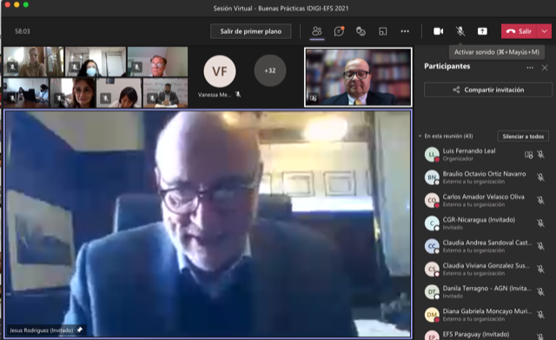The width and height of the screenshot is (556, 340).
Task: Click the pin icon beside Jesus Rodriguez
Action: pos(80,330)
